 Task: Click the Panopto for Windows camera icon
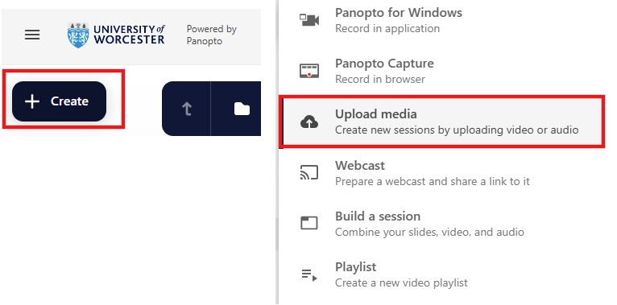tap(309, 20)
